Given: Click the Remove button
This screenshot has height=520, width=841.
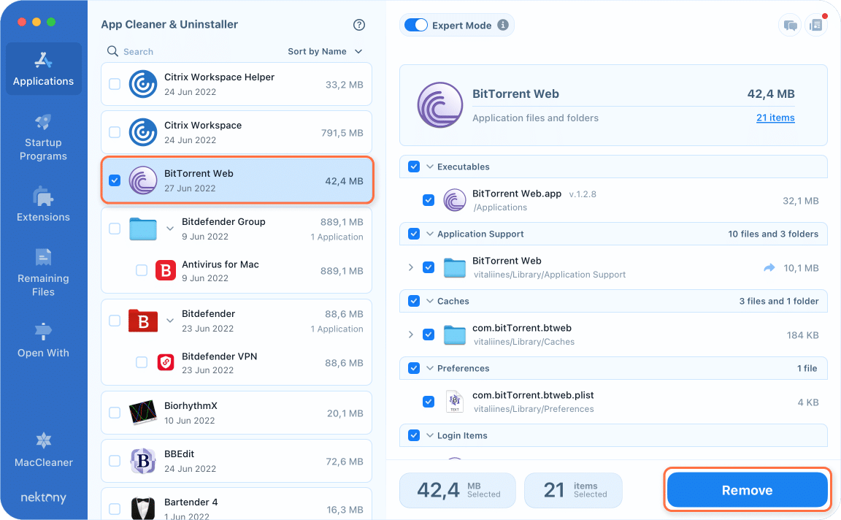Looking at the screenshot, I should (746, 489).
